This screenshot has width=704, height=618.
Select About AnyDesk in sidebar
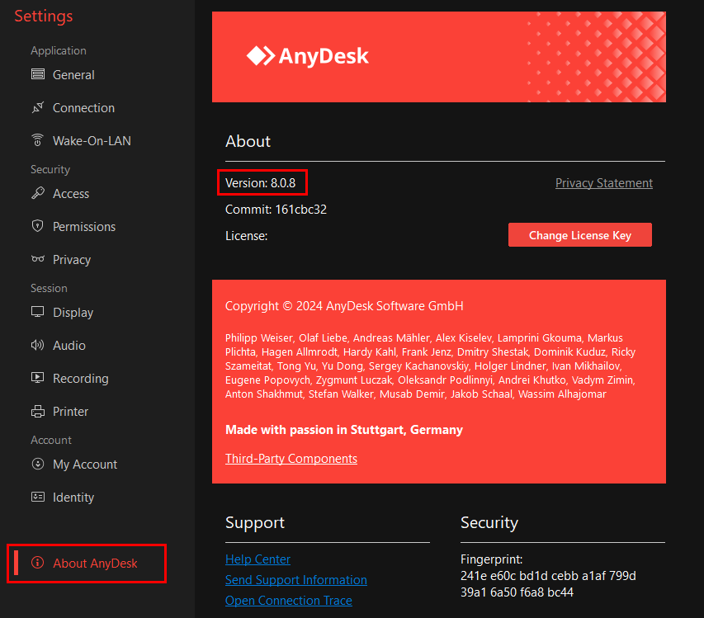[95, 564]
